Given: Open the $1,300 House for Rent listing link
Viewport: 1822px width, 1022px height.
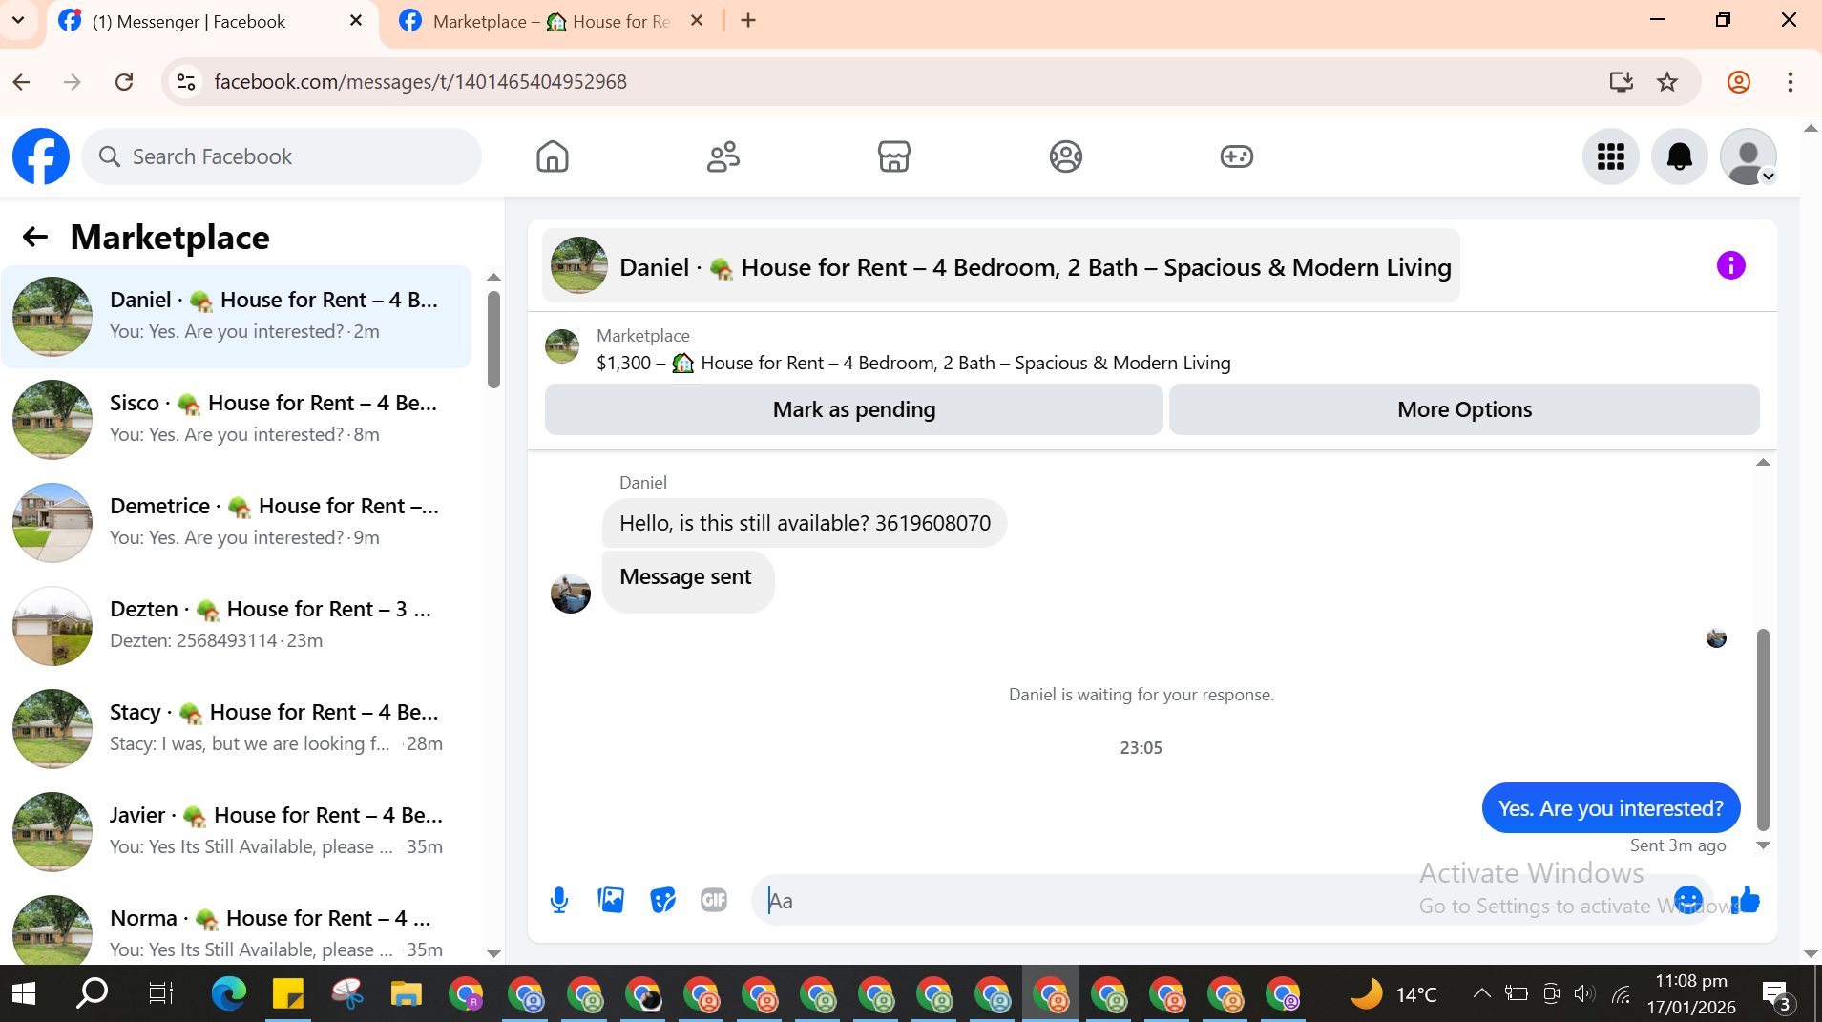Looking at the screenshot, I should point(913,363).
